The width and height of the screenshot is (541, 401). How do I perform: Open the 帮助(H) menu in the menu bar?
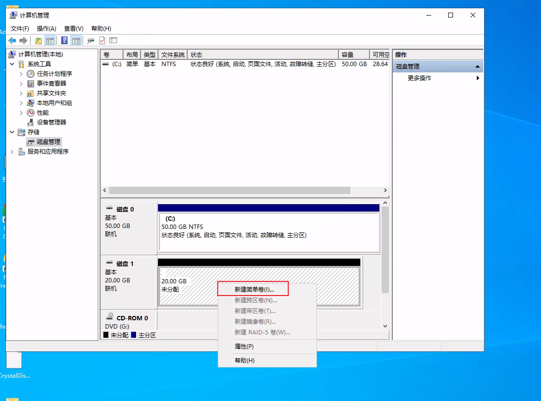101,28
